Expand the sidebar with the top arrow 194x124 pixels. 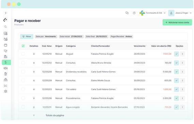click(5, 13)
